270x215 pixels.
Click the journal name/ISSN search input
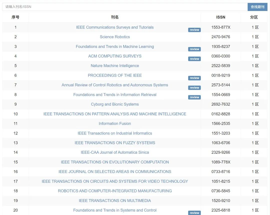[x=125, y=7]
